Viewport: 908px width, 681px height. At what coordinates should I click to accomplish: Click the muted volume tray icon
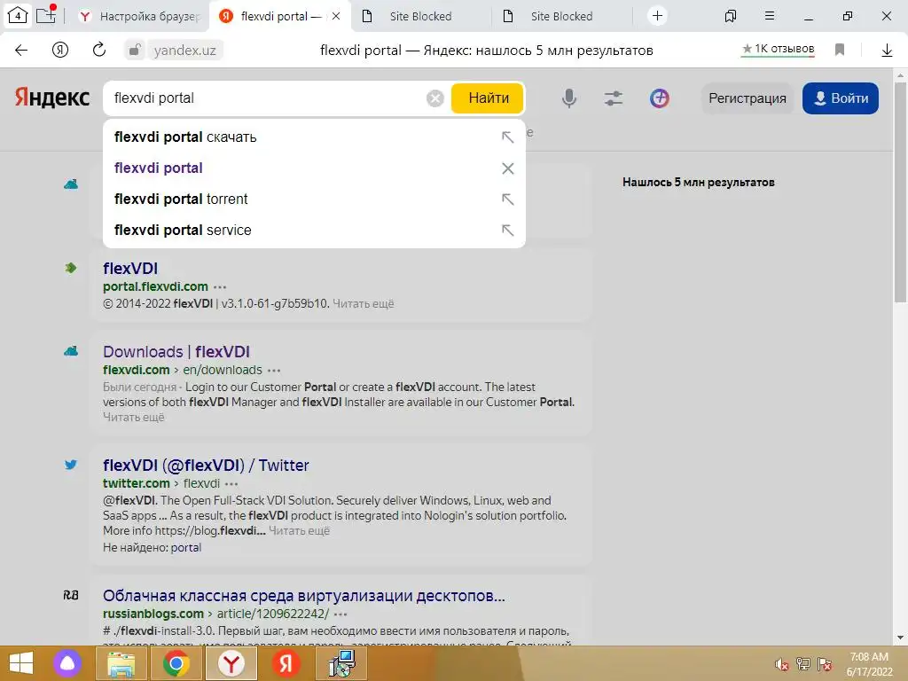click(782, 664)
